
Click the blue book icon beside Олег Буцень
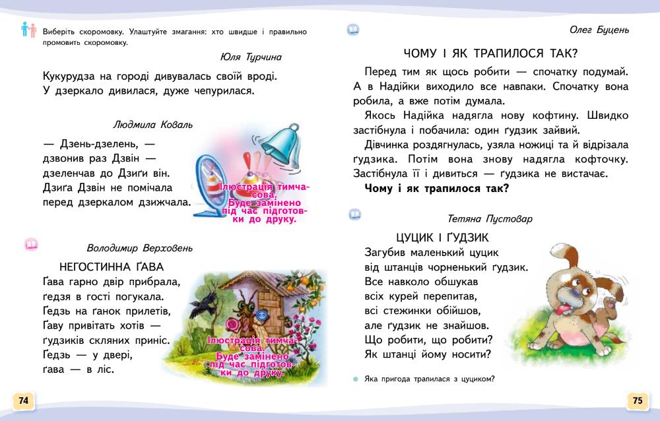click(352, 30)
